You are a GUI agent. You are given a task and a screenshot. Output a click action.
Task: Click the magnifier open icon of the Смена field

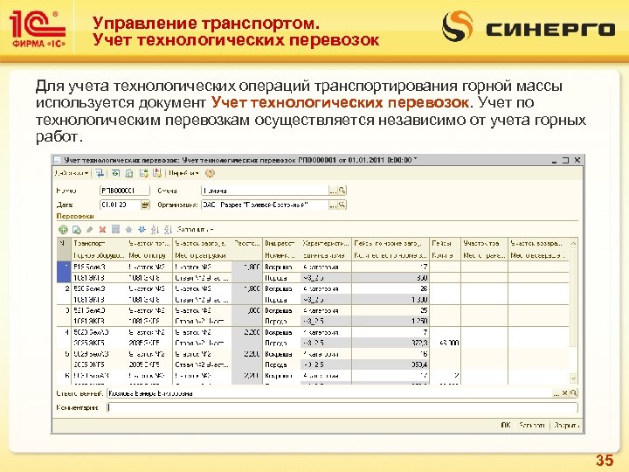(342, 191)
